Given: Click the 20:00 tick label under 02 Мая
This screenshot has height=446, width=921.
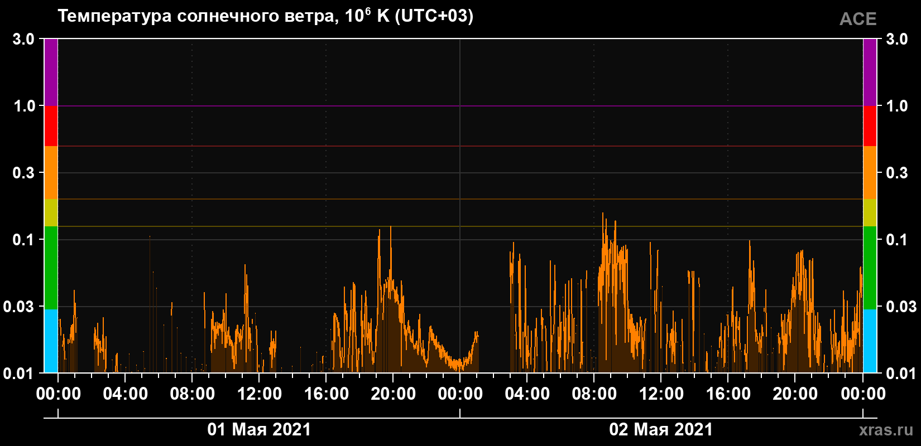Looking at the screenshot, I should (x=795, y=394).
